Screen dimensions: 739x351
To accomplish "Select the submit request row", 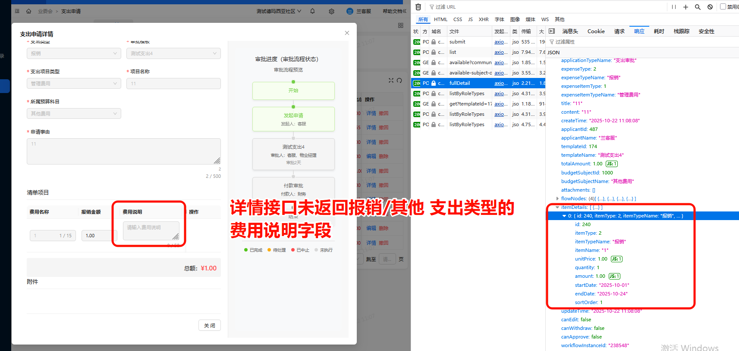I will pos(479,42).
